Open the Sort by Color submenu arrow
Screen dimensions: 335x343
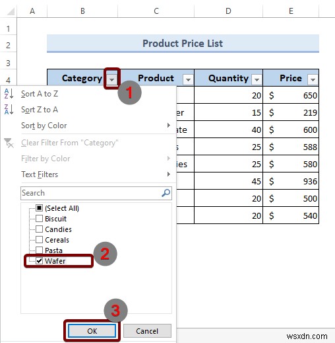(x=169, y=126)
